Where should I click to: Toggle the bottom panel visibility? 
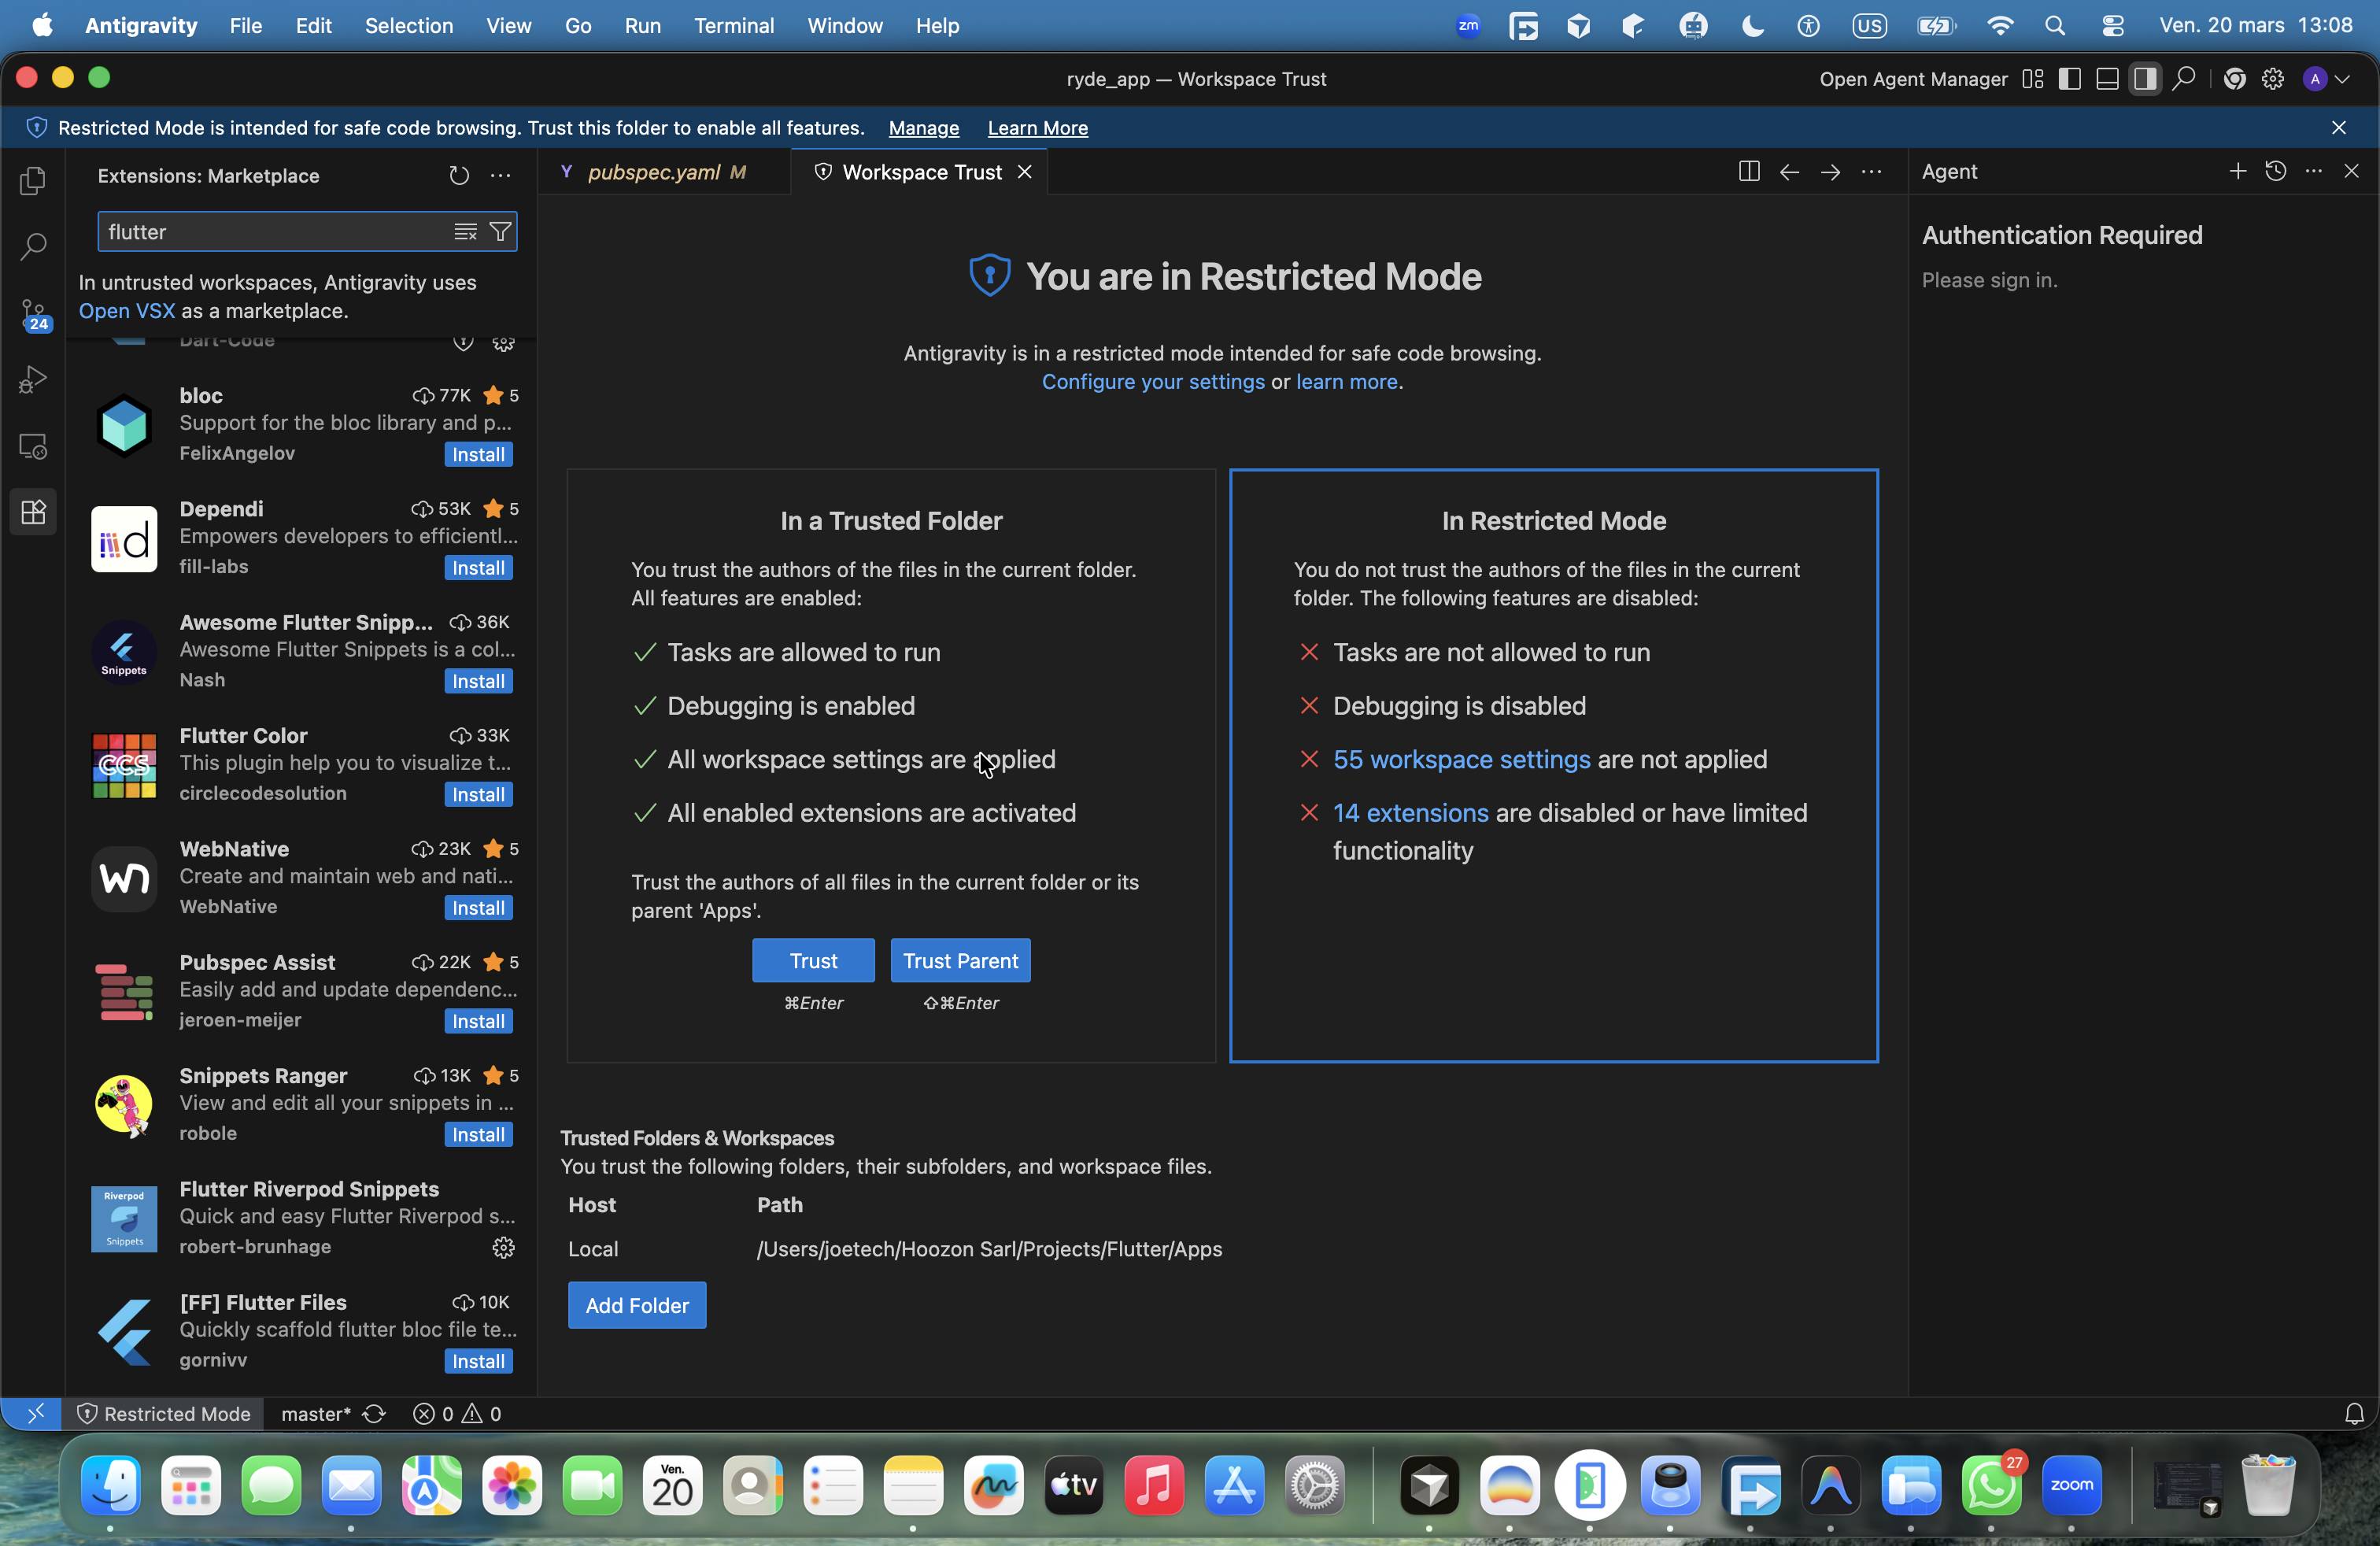(x=2107, y=79)
